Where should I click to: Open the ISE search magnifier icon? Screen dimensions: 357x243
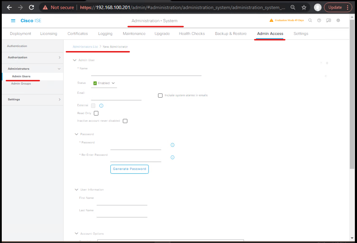(x=310, y=20)
